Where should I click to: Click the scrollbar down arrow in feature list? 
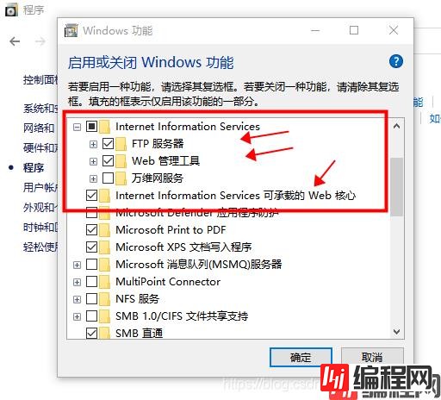pyautogui.click(x=397, y=332)
